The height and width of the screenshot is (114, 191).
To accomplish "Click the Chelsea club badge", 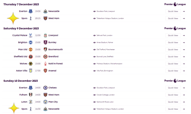I will pyautogui.click(x=45, y=88).
